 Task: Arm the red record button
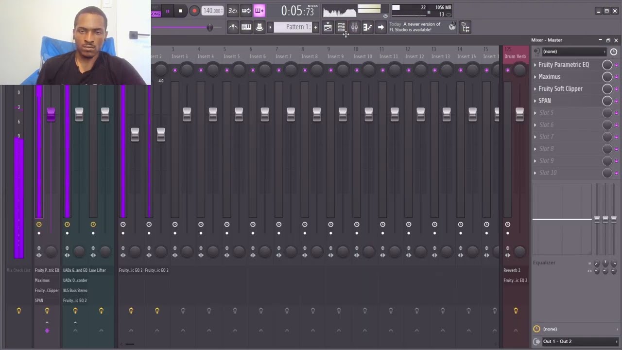point(194,11)
